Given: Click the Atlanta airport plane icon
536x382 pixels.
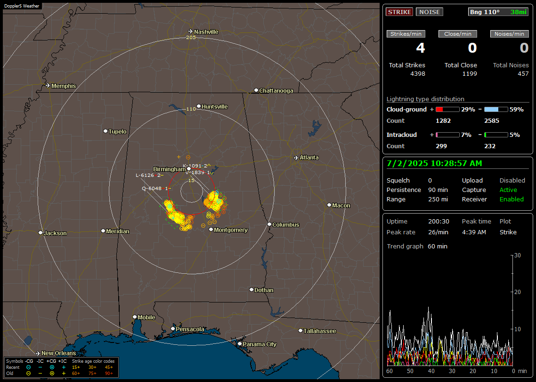Looking at the screenshot, I should click(x=296, y=158).
